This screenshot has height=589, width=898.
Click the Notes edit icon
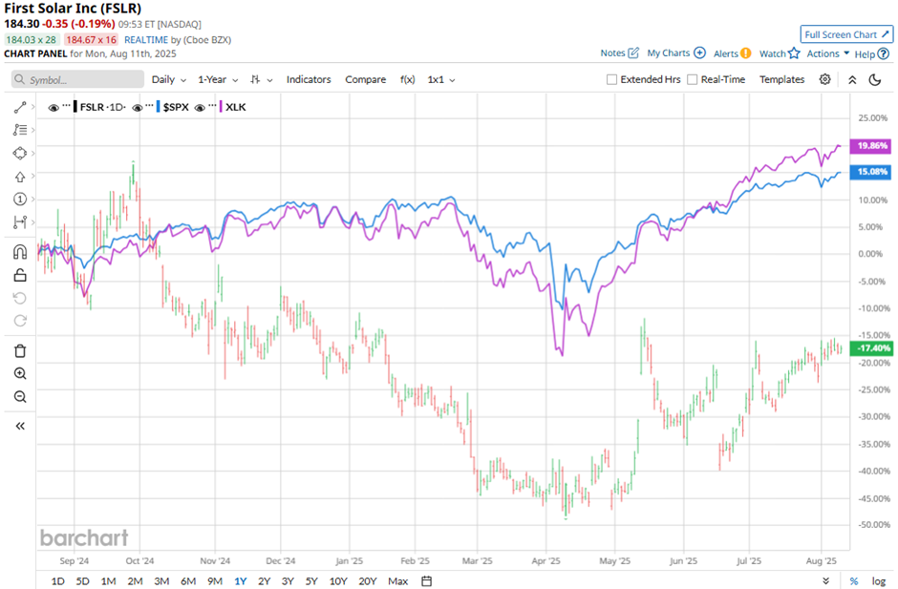coord(633,53)
